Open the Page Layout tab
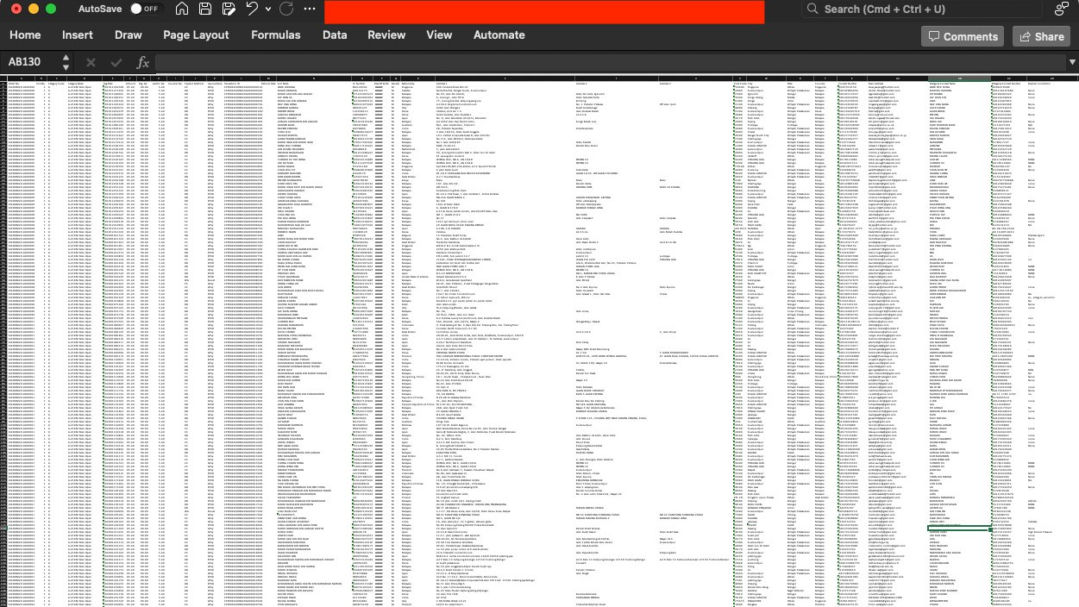The image size is (1079, 607). [x=196, y=35]
